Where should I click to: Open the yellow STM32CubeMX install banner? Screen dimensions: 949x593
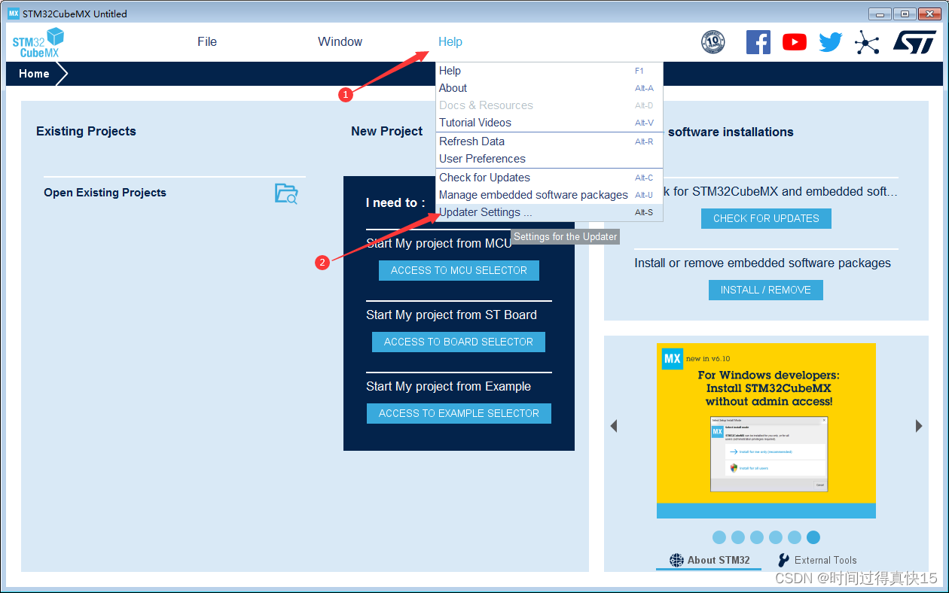pos(766,430)
